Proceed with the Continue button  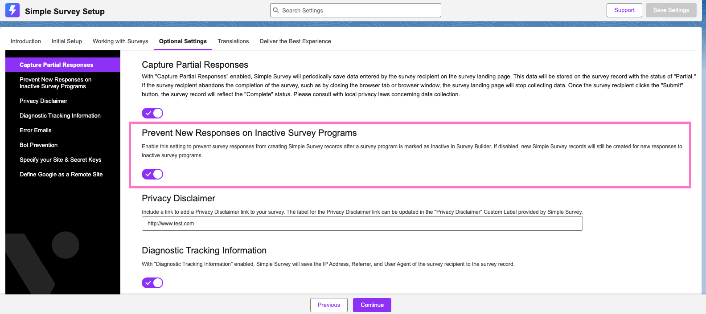tap(372, 305)
